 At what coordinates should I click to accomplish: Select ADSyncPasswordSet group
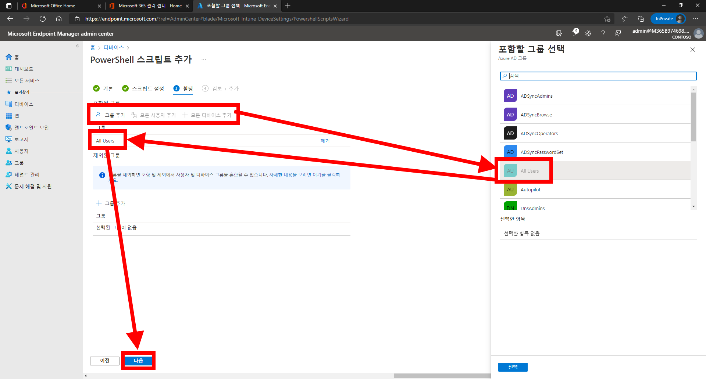click(x=595, y=152)
